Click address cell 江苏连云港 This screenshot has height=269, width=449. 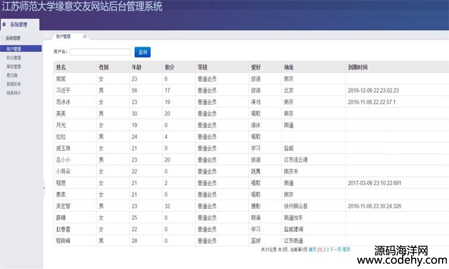tap(296, 160)
